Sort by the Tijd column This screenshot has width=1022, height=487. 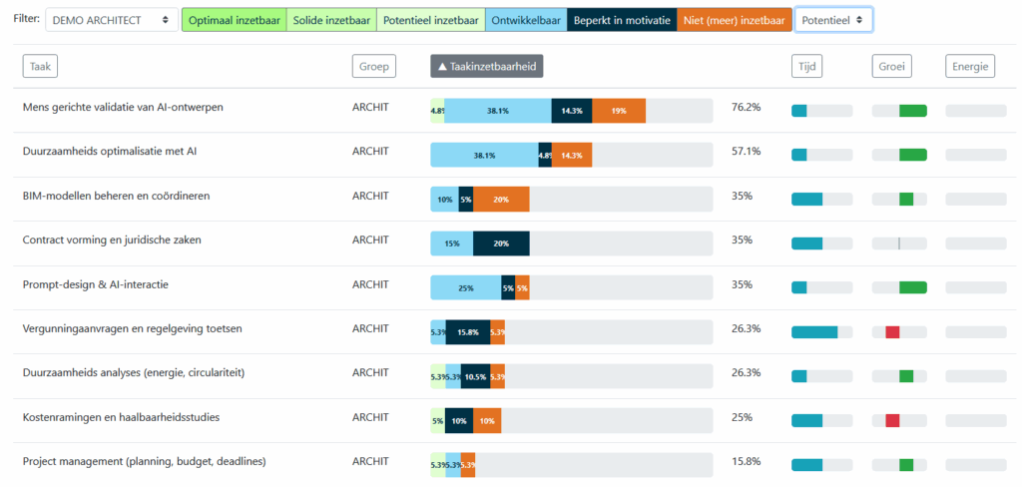(x=807, y=66)
